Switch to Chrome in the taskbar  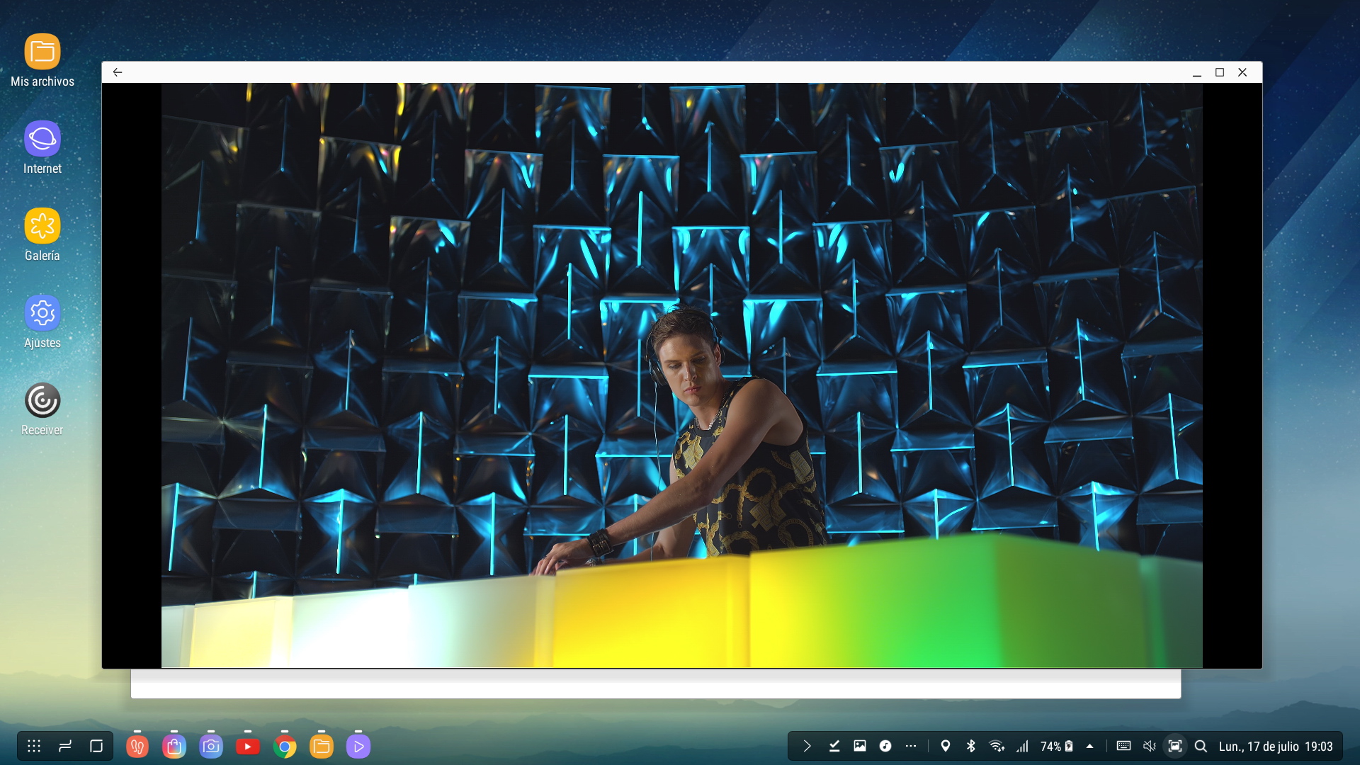pos(285,746)
